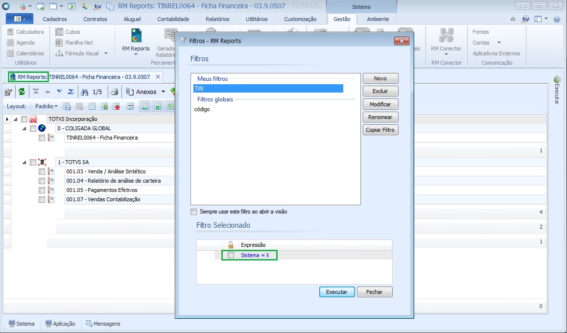Click the Modificar button
The width and height of the screenshot is (567, 333).
click(x=380, y=104)
